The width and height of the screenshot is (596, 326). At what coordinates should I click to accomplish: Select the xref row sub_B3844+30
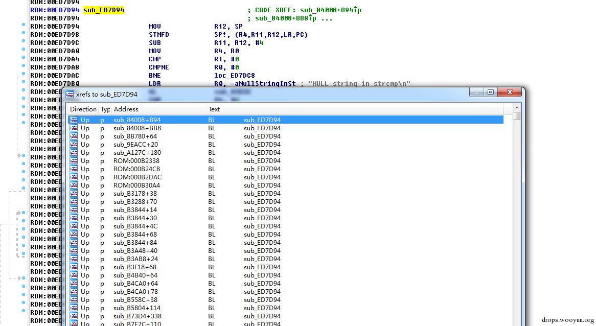pos(286,218)
